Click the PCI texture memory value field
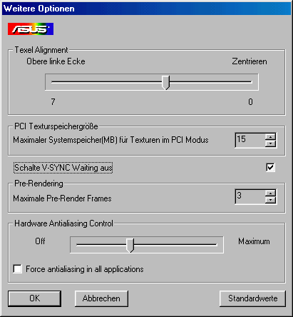This screenshot has width=293, height=317. 250,140
